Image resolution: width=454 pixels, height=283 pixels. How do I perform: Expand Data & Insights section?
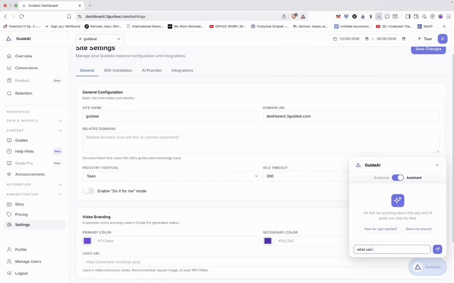[x=34, y=121]
